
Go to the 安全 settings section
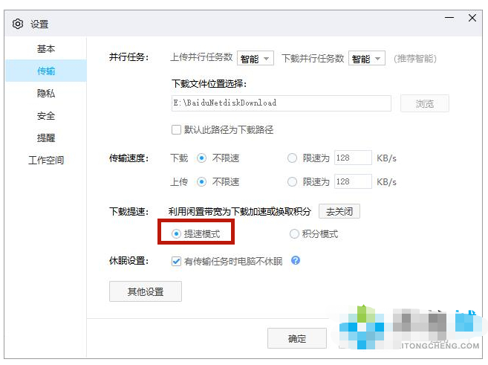(x=46, y=116)
